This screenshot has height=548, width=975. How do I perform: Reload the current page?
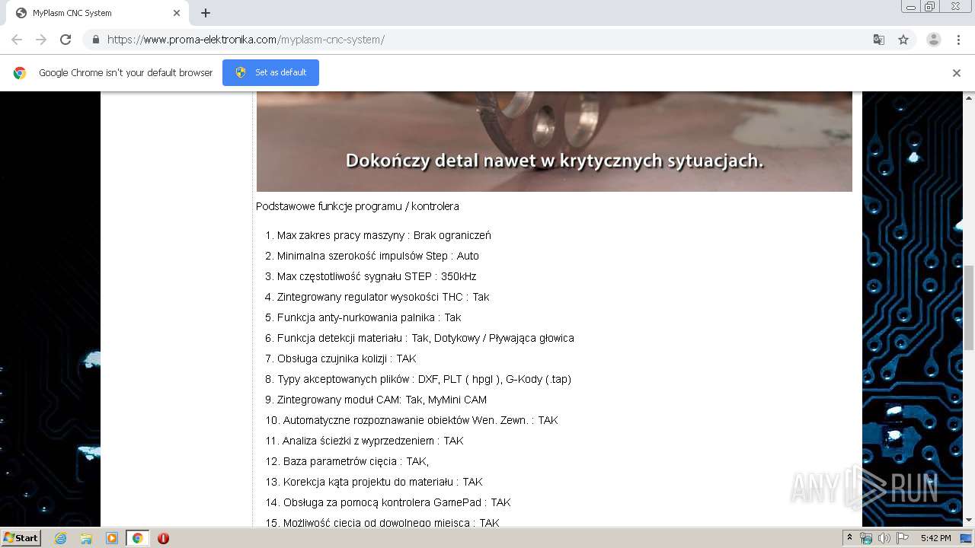click(66, 40)
